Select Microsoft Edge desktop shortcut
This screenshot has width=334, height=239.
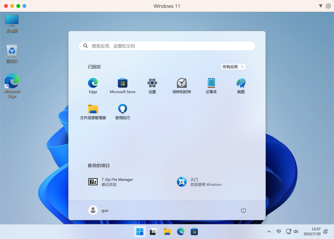(x=12, y=86)
